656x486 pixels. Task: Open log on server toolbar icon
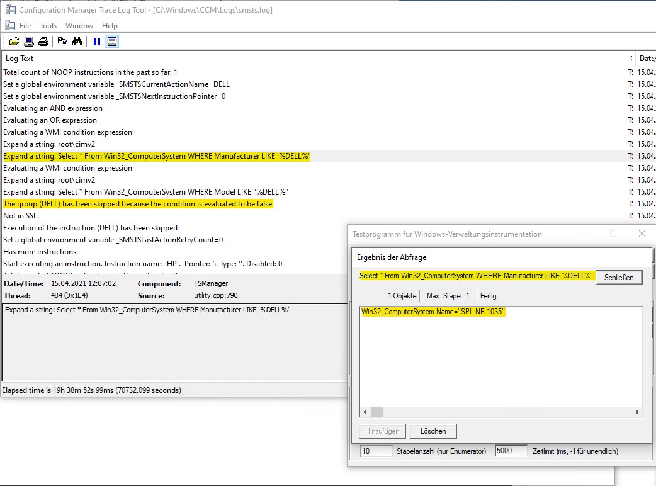point(29,42)
